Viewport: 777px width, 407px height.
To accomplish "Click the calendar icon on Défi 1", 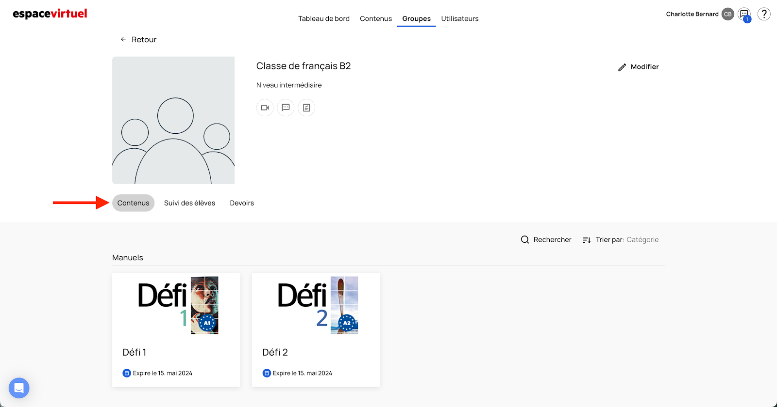I will (127, 373).
